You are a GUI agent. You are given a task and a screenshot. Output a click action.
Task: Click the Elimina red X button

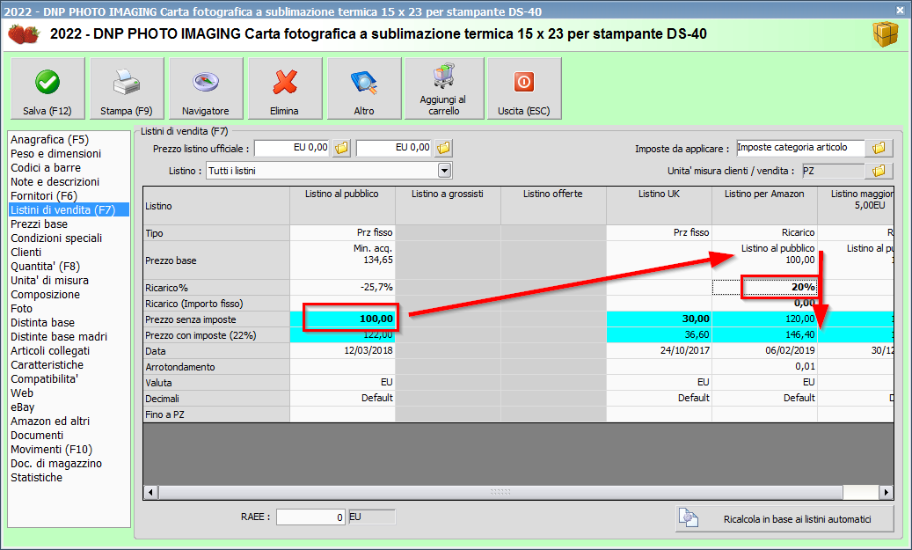point(284,89)
